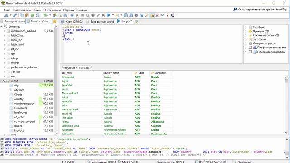This screenshot has width=290, height=163.
Task: Open the Переход menu
Action: [x=68, y=10]
